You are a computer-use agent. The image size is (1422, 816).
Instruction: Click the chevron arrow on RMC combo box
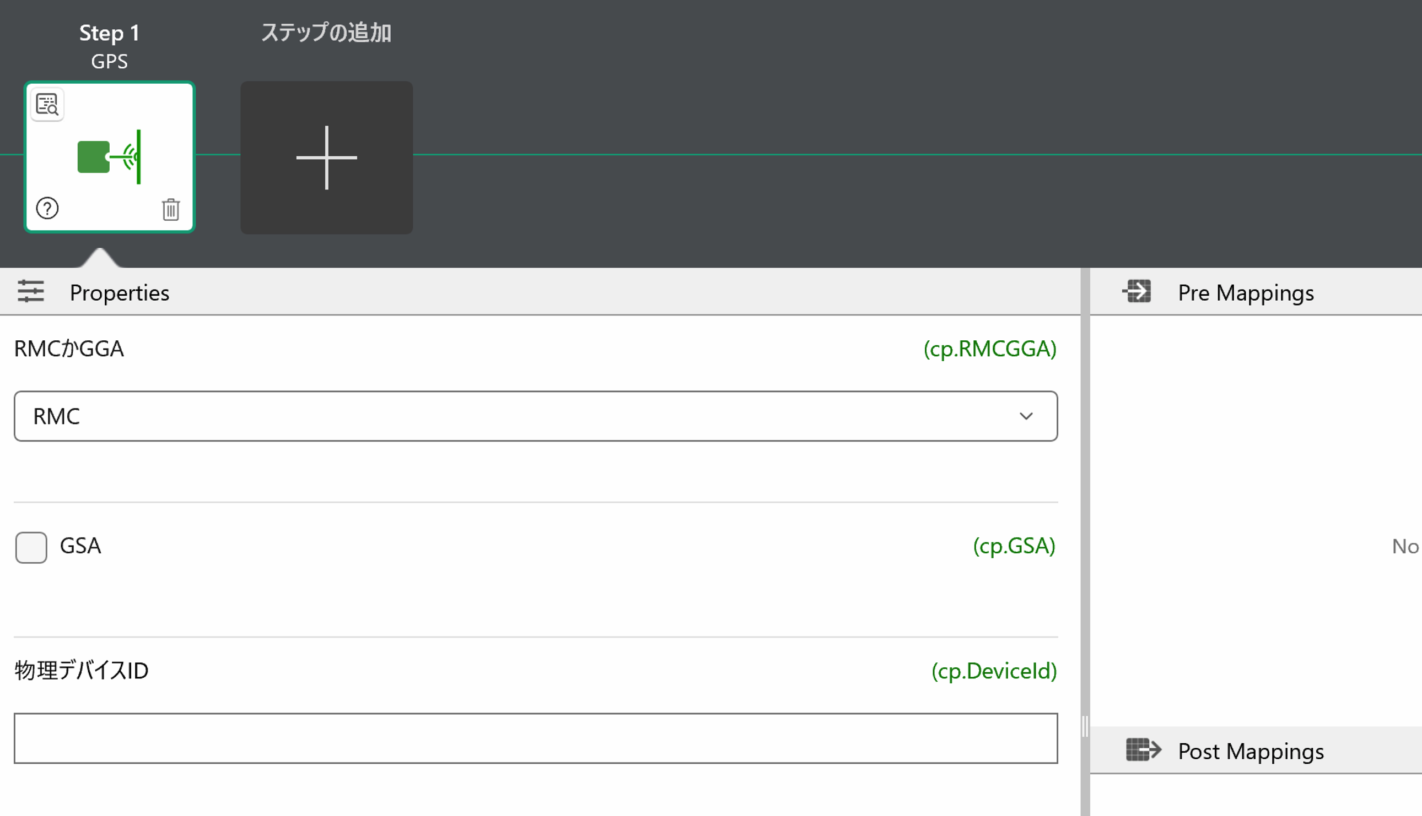pyautogui.click(x=1026, y=416)
